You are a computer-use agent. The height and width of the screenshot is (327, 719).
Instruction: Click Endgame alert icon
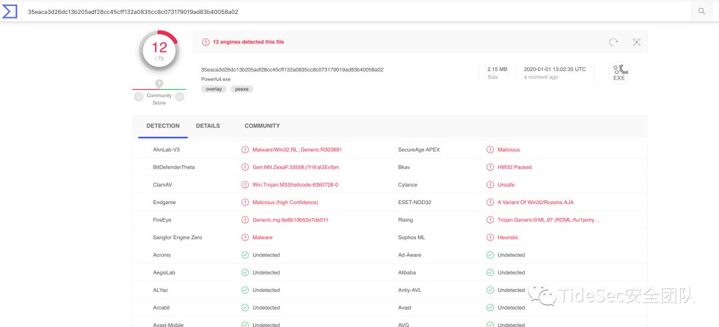[x=245, y=203]
